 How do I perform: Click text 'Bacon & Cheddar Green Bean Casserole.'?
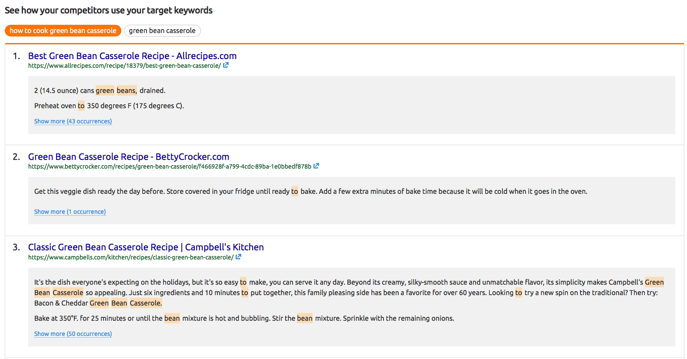(98, 303)
